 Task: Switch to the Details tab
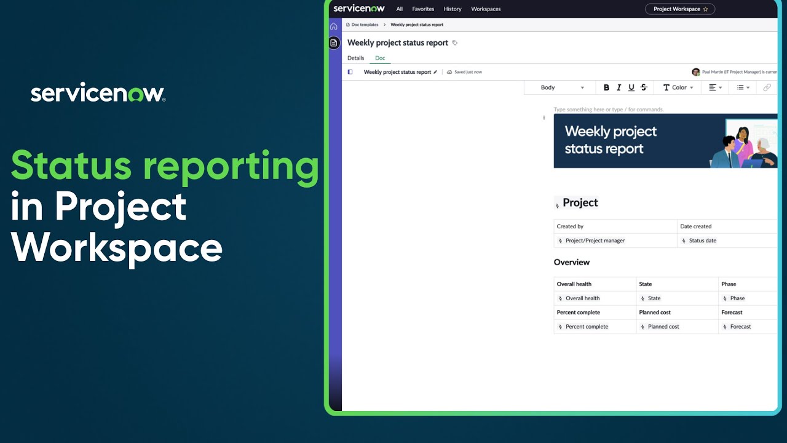click(355, 58)
